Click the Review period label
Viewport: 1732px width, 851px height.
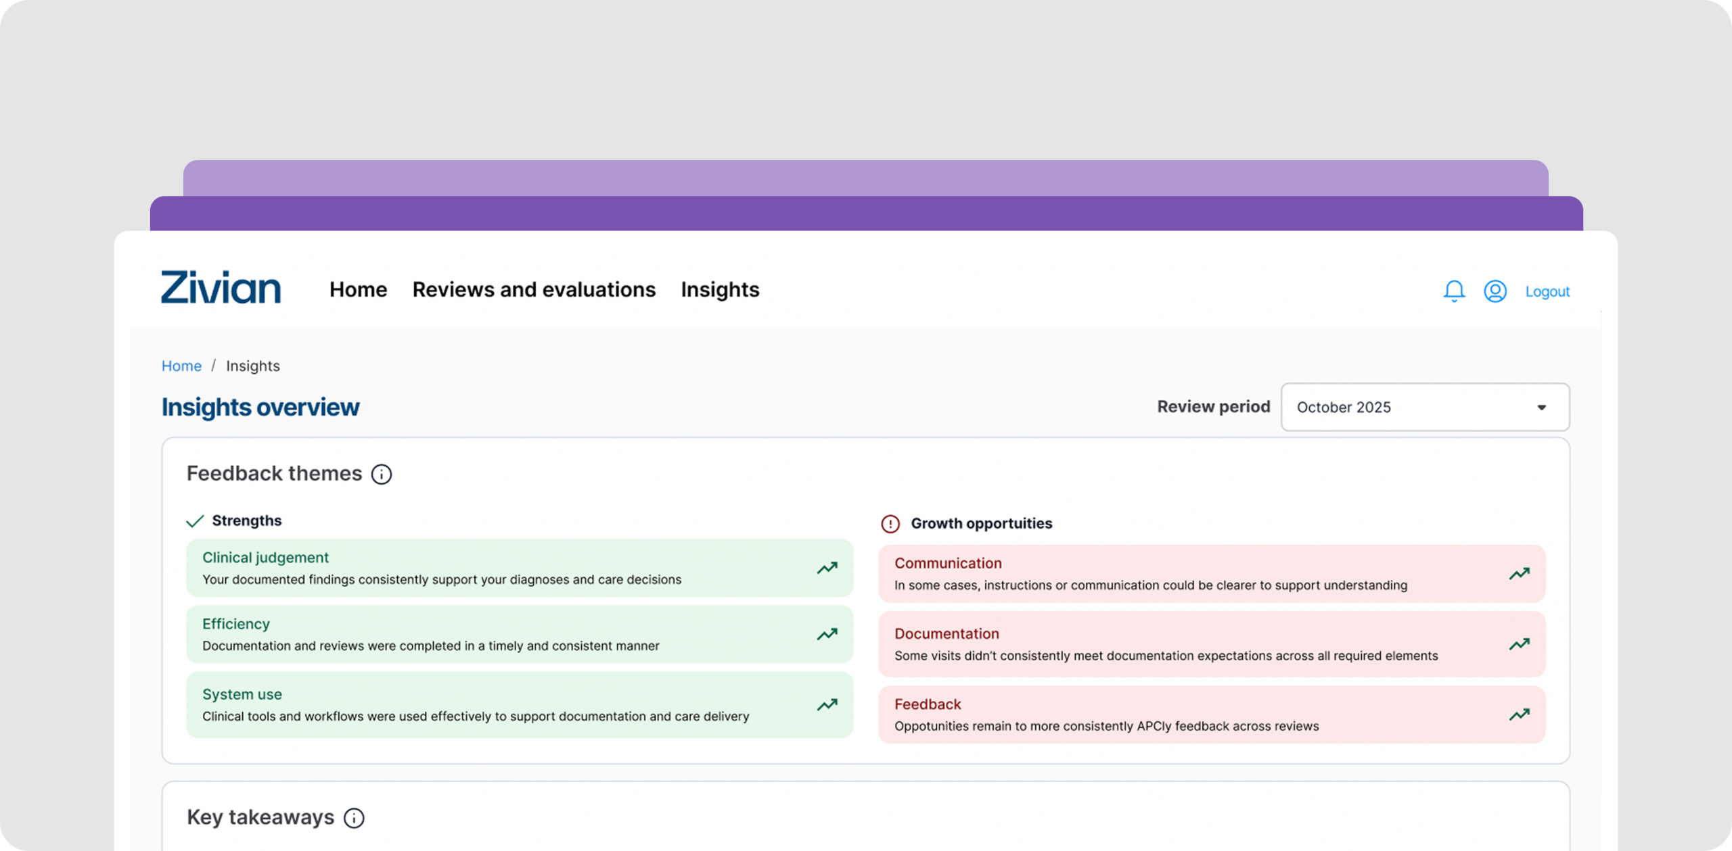click(x=1214, y=406)
